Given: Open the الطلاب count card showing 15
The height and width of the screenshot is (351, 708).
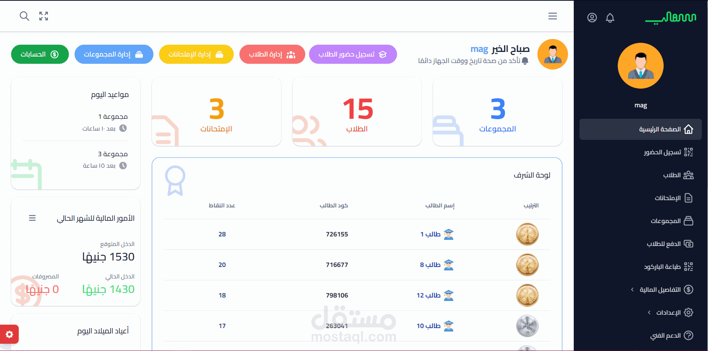Looking at the screenshot, I should tap(357, 112).
